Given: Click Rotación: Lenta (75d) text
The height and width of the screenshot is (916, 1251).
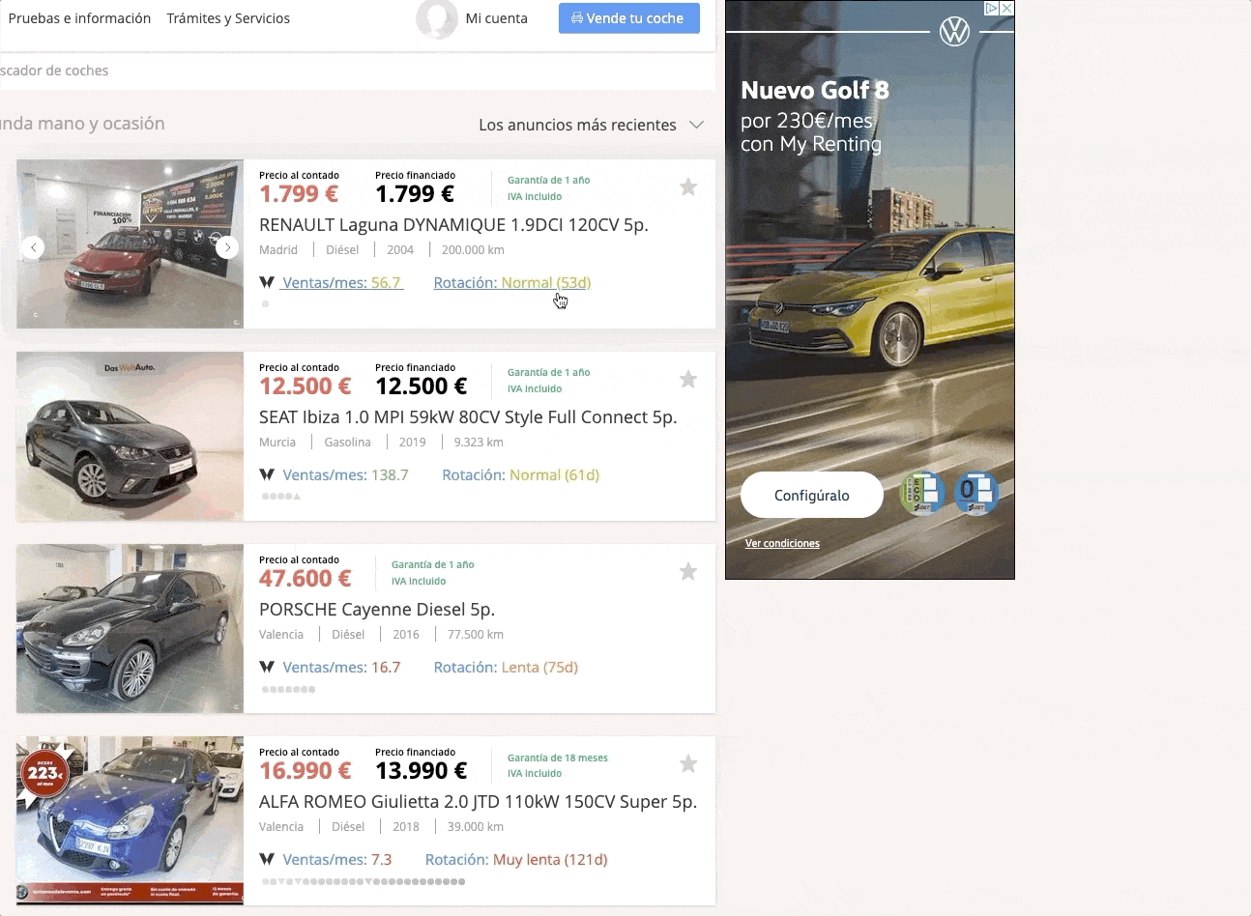Looking at the screenshot, I should [x=506, y=667].
